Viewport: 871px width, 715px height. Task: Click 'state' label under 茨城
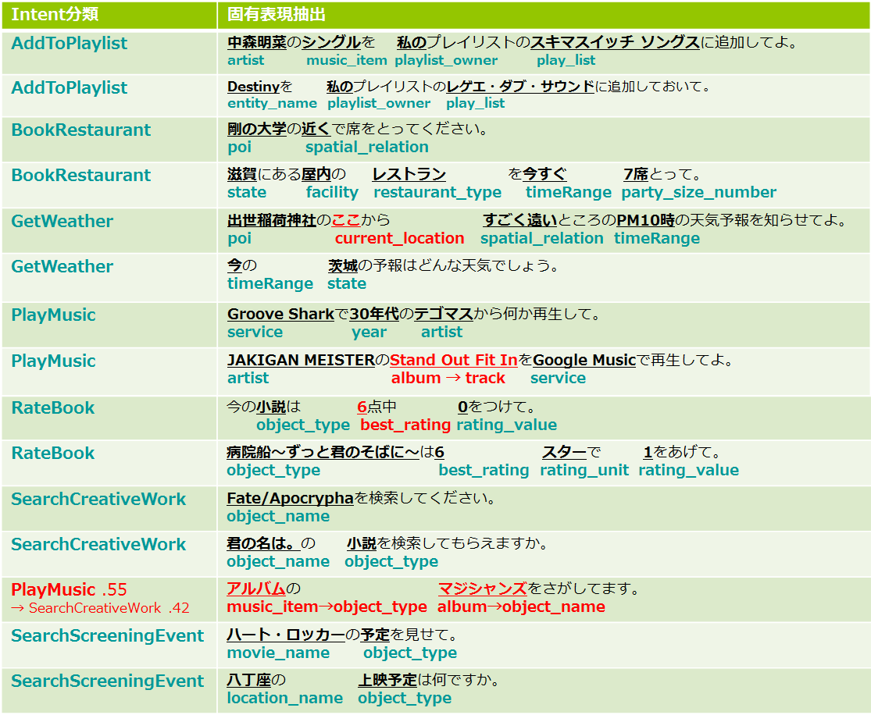tap(347, 284)
